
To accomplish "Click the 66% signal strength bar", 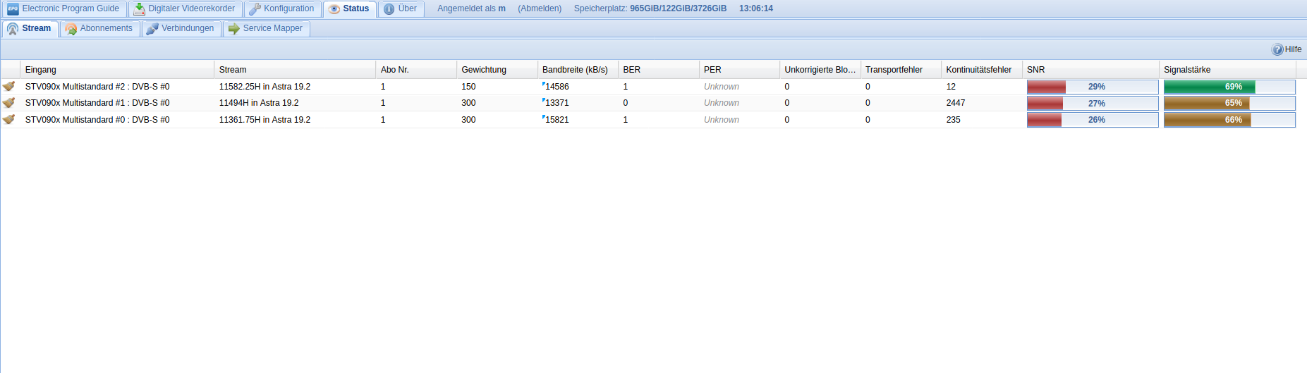I will pos(1229,120).
